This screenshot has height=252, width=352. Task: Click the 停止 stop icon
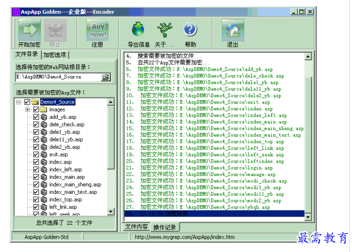pos(55,30)
